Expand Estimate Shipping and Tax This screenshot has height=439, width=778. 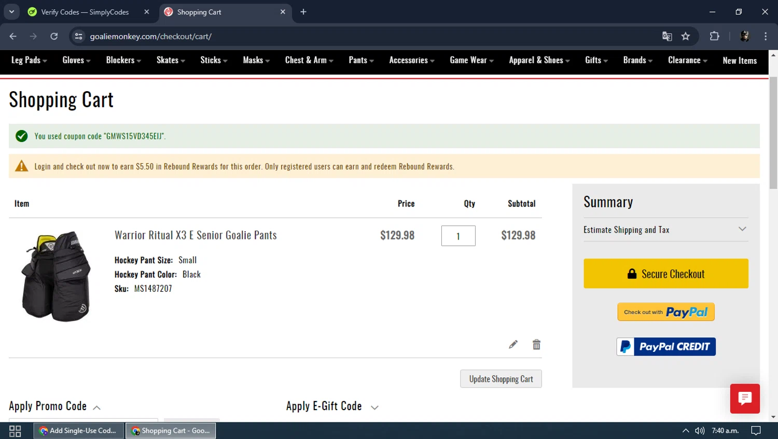pyautogui.click(x=665, y=230)
